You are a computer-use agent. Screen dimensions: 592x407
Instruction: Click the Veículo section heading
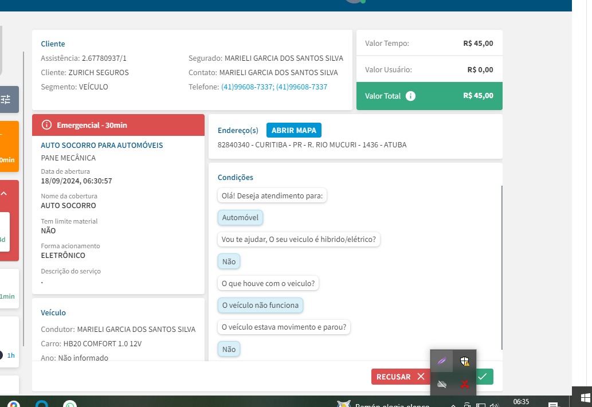[53, 312]
